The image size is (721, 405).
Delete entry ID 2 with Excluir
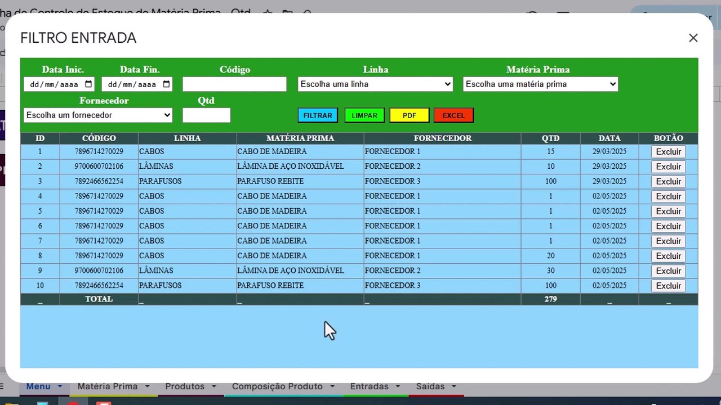click(x=669, y=166)
